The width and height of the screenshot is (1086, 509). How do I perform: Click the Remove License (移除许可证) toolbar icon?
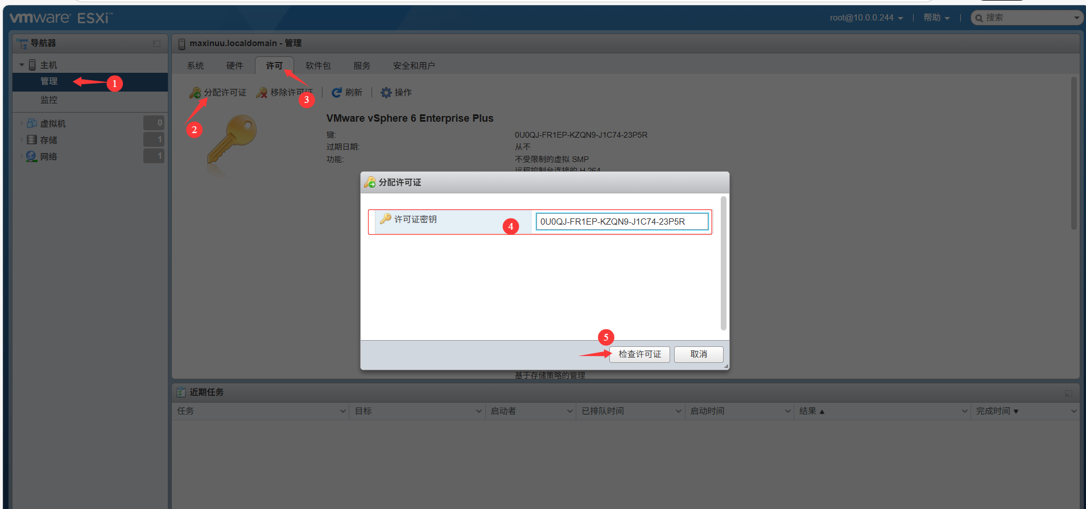262,93
